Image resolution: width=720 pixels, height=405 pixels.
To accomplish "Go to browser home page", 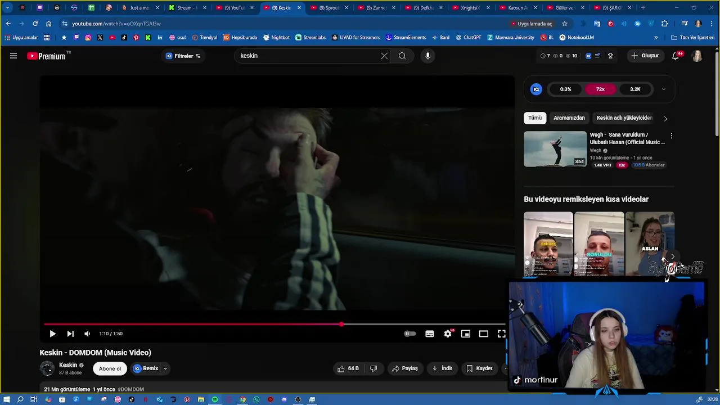I will 49,24.
